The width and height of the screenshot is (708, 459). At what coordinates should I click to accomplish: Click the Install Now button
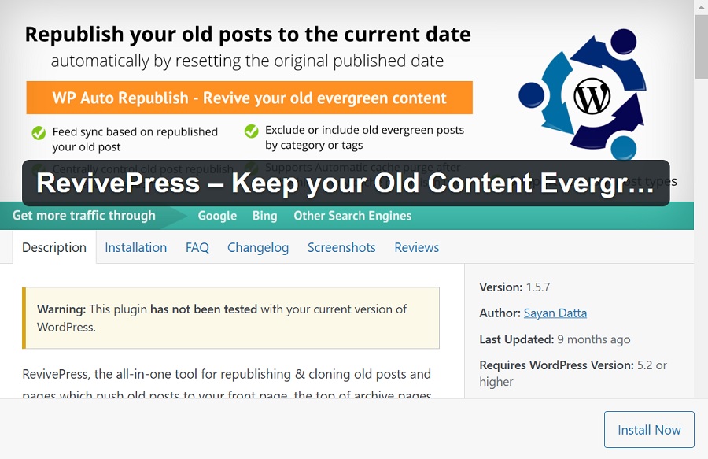point(648,430)
